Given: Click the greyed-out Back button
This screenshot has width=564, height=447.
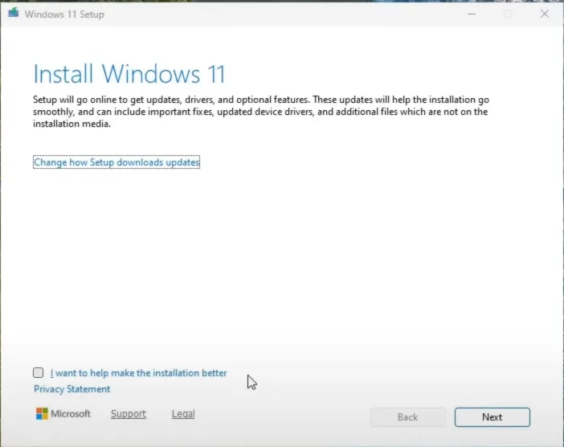Looking at the screenshot, I should point(408,417).
